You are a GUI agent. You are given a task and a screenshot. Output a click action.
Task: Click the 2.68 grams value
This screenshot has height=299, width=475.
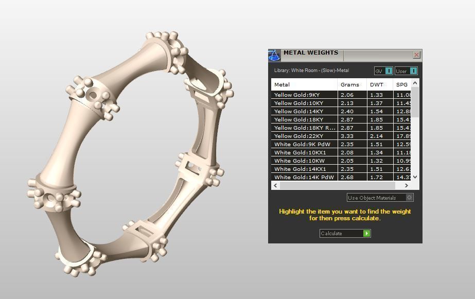(x=347, y=177)
